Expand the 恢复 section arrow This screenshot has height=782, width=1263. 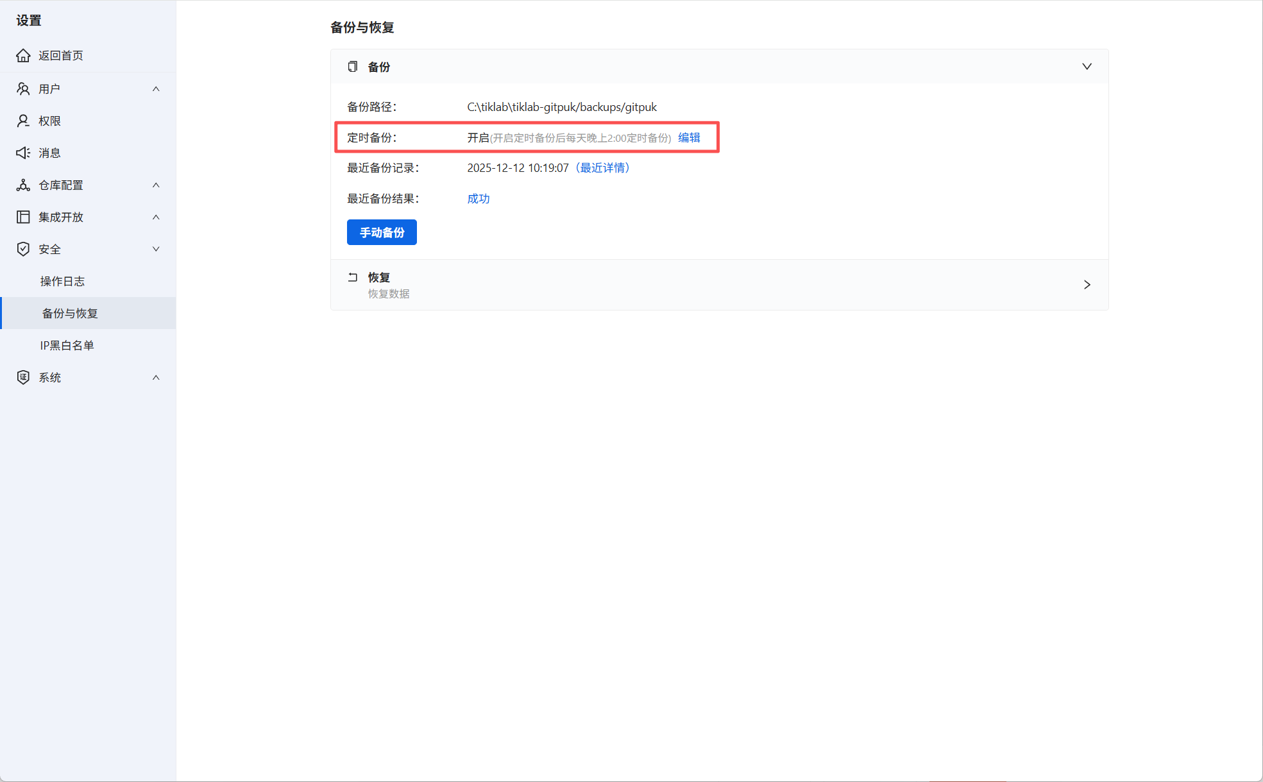click(x=1087, y=285)
